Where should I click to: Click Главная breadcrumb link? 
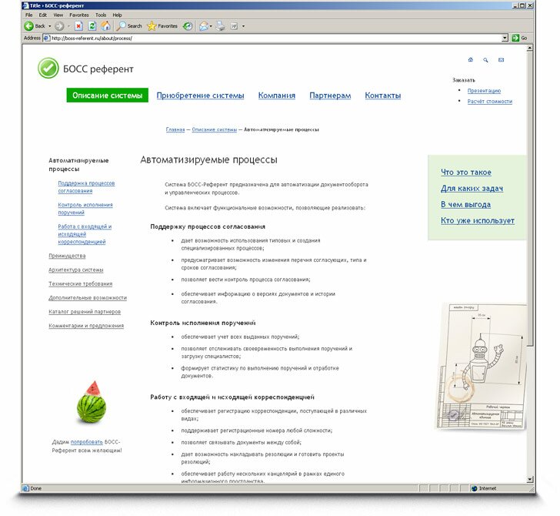pos(175,129)
